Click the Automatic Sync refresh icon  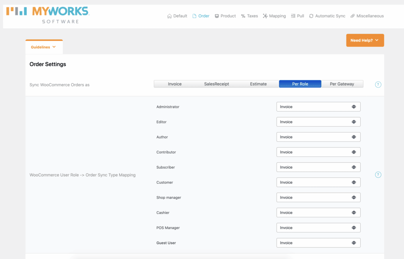(x=312, y=16)
